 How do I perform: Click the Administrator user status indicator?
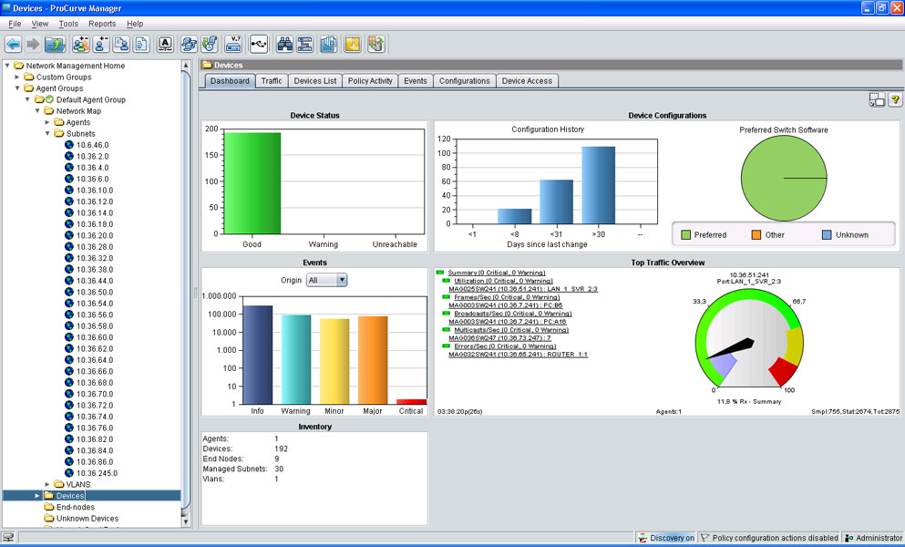click(x=873, y=538)
